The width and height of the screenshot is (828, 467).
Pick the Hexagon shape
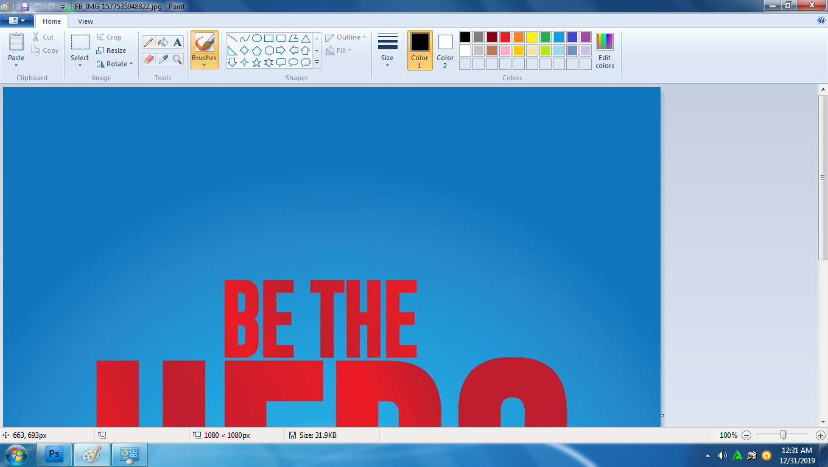point(268,50)
